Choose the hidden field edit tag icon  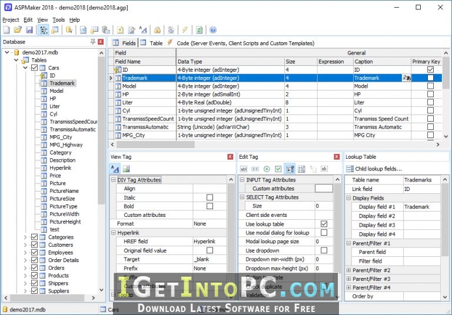click(324, 169)
